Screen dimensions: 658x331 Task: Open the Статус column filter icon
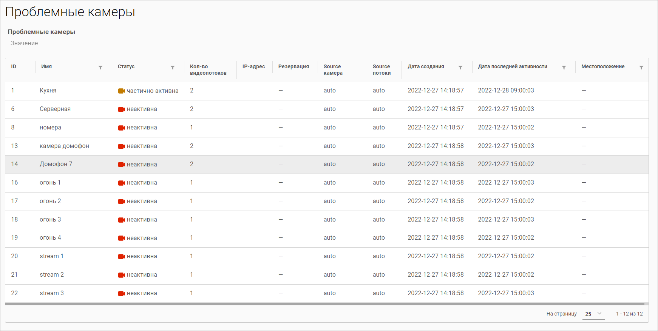(173, 68)
